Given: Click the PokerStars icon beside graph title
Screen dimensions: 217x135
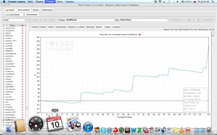Looking at the screenshot, I should 139,35.
